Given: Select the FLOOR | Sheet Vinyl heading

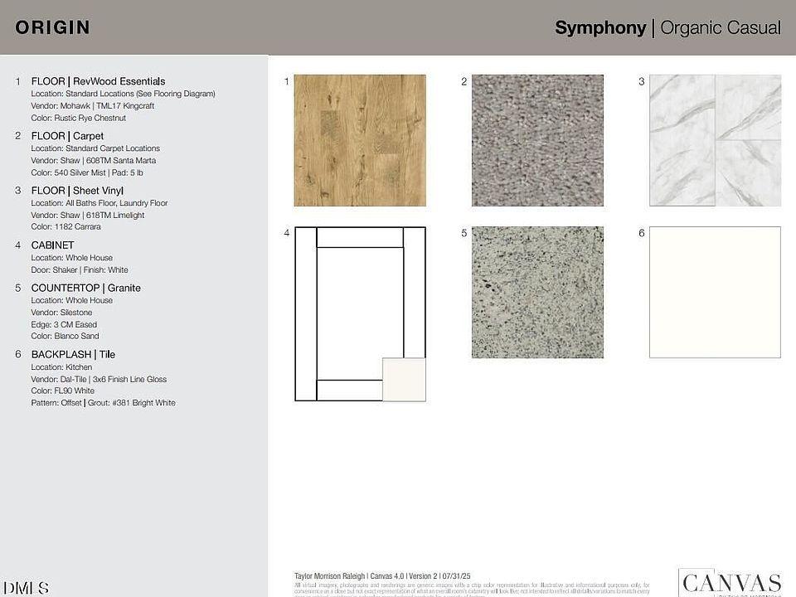Looking at the screenshot, I should 77,191.
